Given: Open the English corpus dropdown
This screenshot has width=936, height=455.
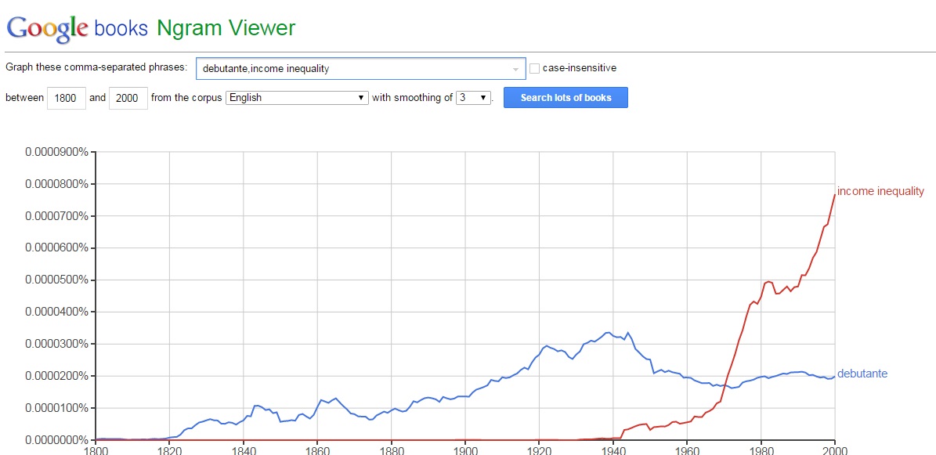Looking at the screenshot, I should [297, 98].
